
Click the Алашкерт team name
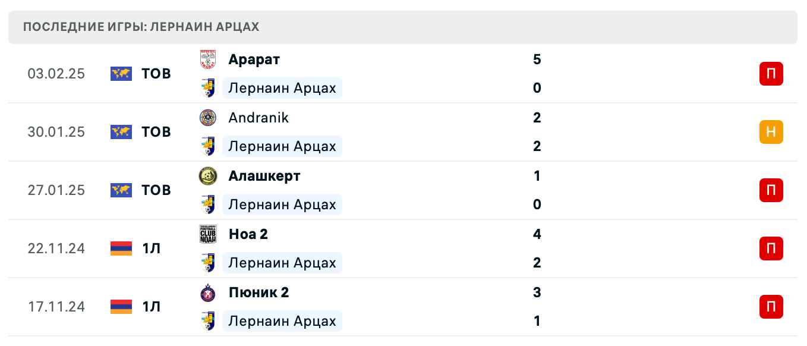pos(264,176)
